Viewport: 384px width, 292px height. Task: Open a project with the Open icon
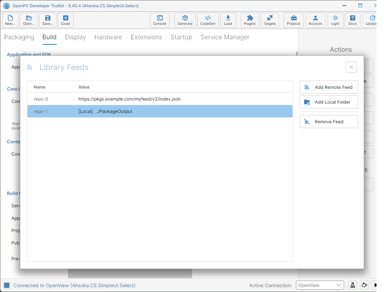[x=29, y=20]
